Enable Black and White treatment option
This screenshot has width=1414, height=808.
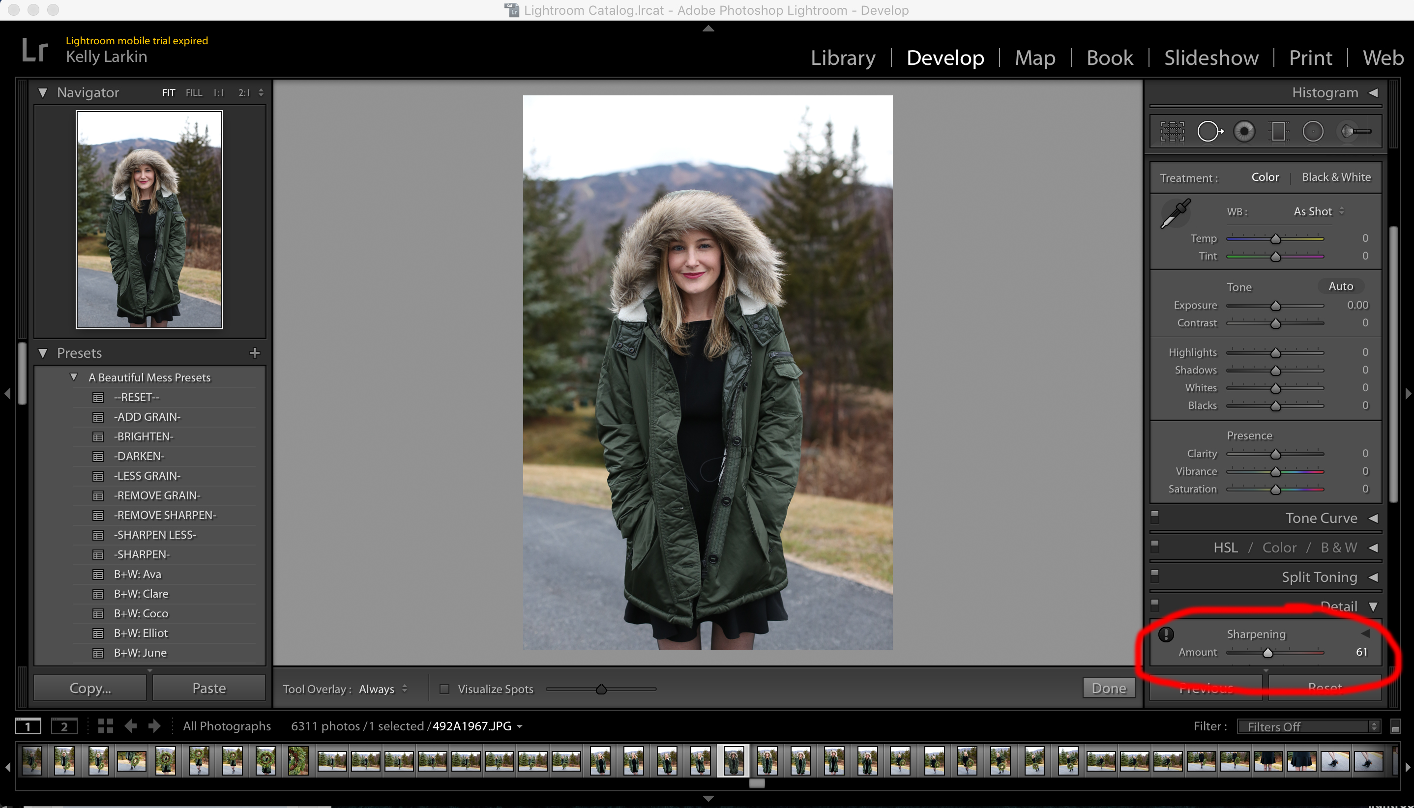[x=1335, y=177]
